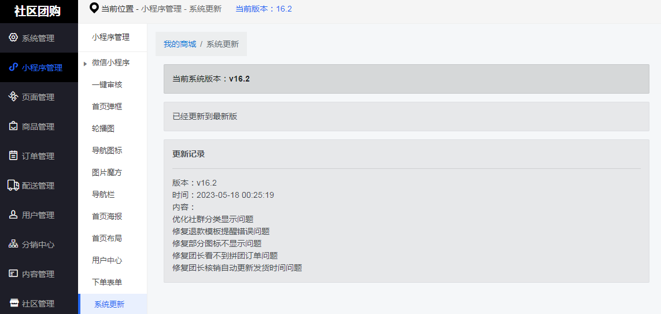Select the 系统更新 submenu item
661x314 pixels.
[x=113, y=304]
